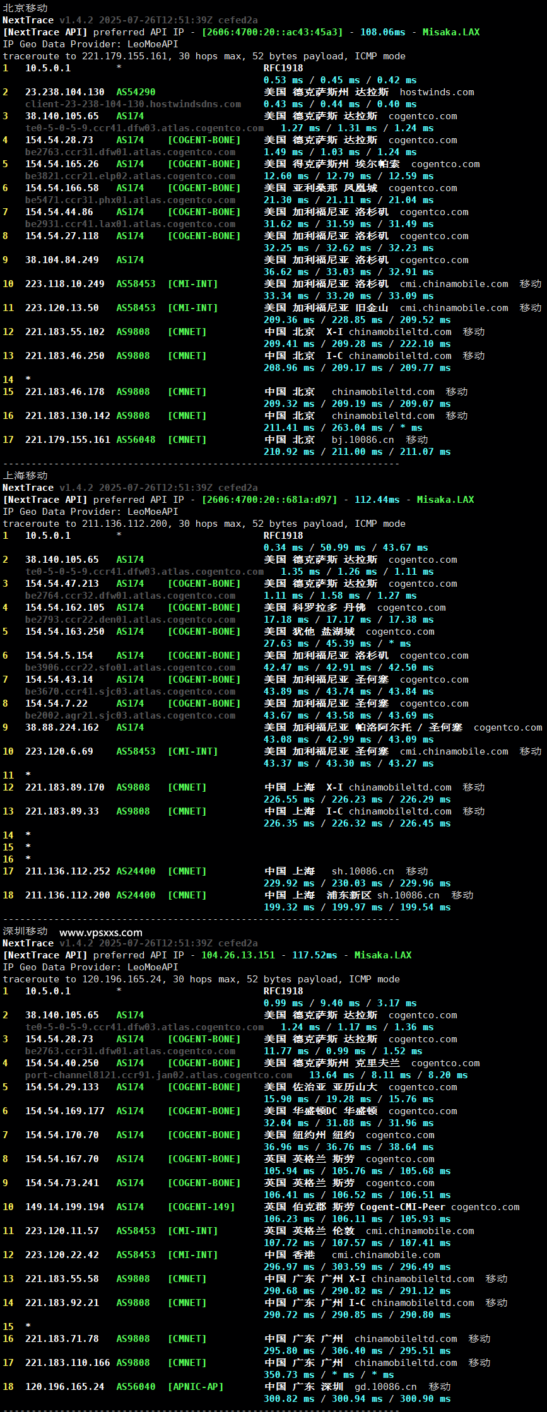Viewport: 547px width, 1412px height.
Task: Select the IP 154.54.163.250
Action: [65, 632]
